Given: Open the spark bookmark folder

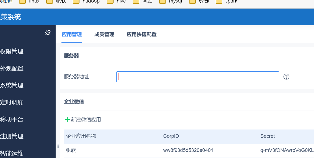Looking at the screenshot, I should [x=227, y=2].
